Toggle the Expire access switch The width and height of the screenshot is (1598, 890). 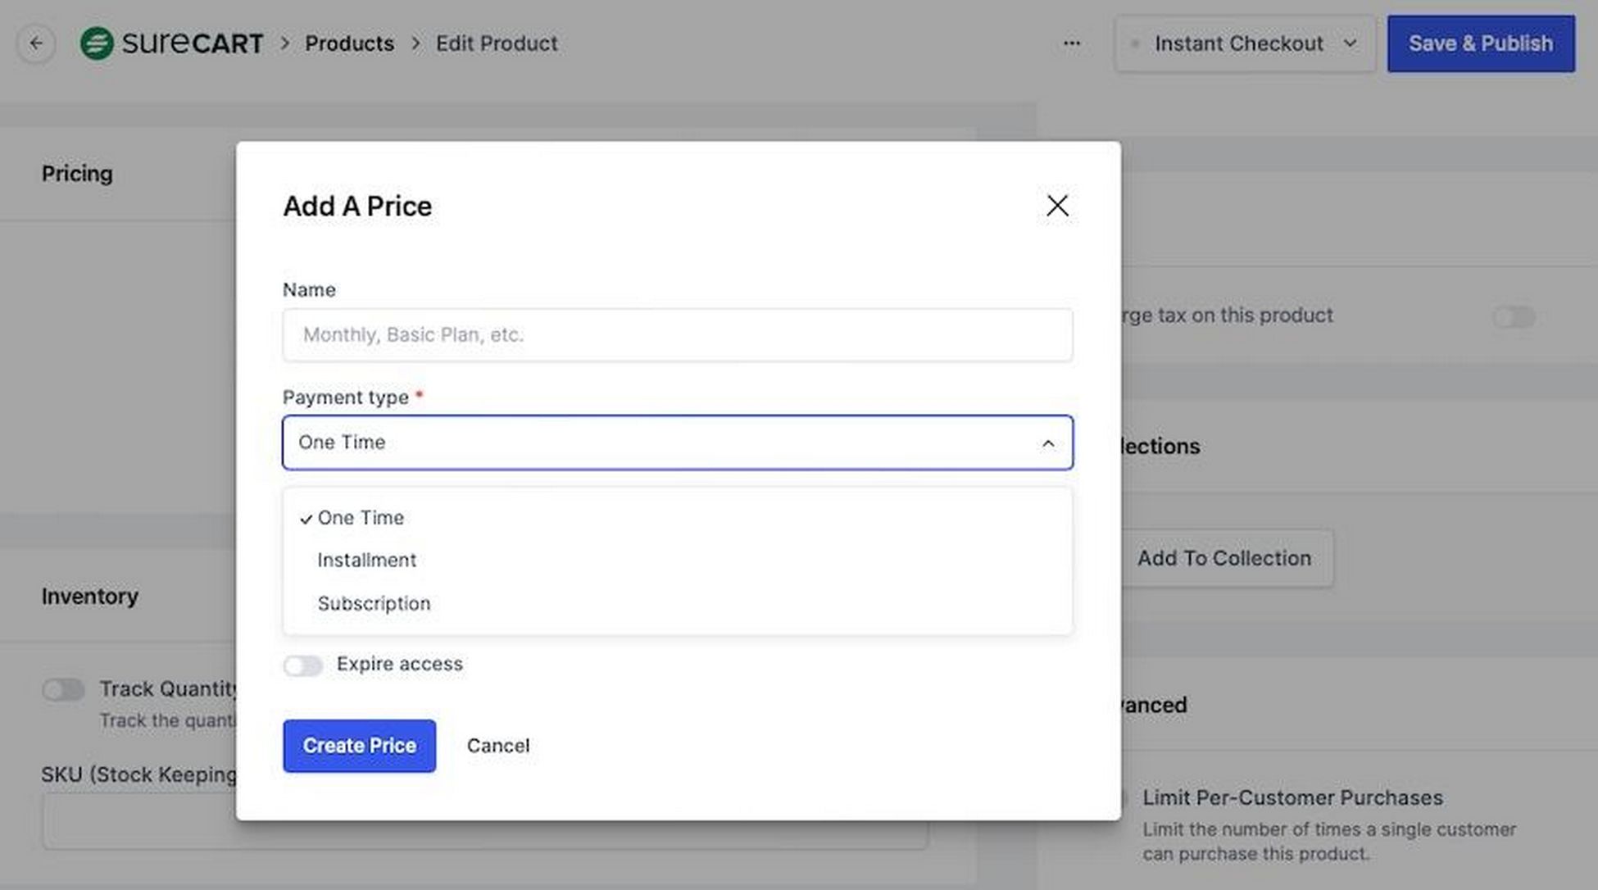(x=302, y=665)
